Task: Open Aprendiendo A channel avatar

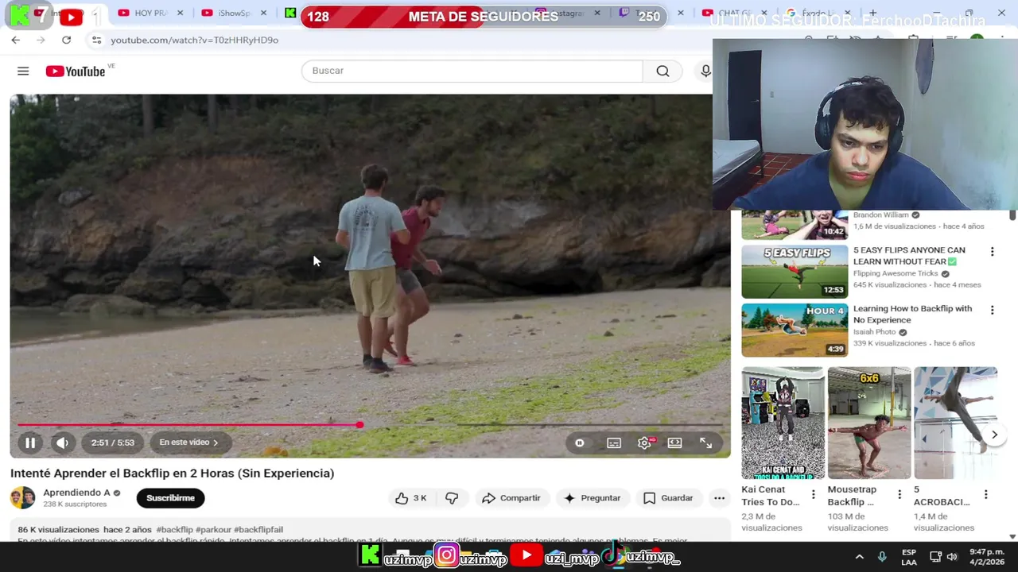Action: click(x=22, y=498)
